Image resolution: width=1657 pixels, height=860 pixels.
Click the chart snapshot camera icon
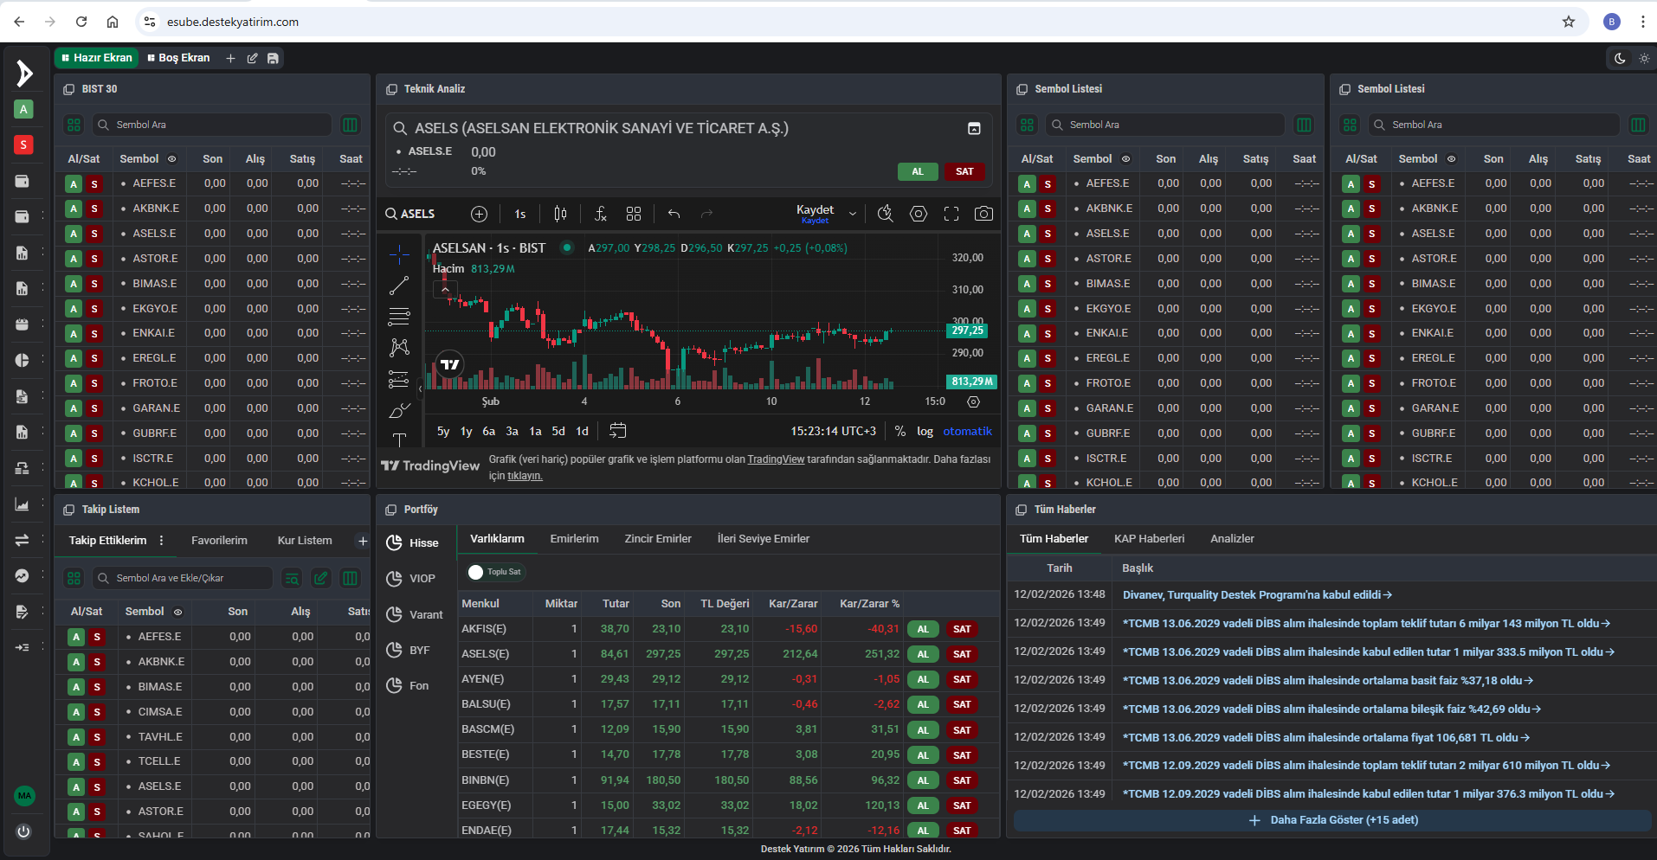983,214
